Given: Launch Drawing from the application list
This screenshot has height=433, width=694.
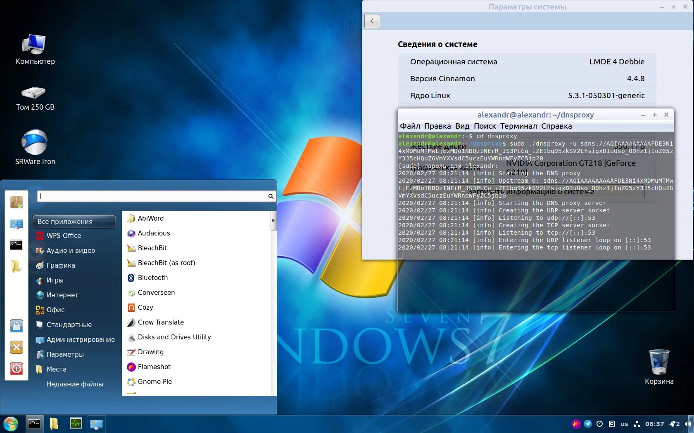Looking at the screenshot, I should pyautogui.click(x=197, y=352).
